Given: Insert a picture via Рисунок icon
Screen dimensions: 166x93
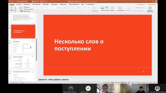Looking at the screenshot, I should click(x=102, y=8).
